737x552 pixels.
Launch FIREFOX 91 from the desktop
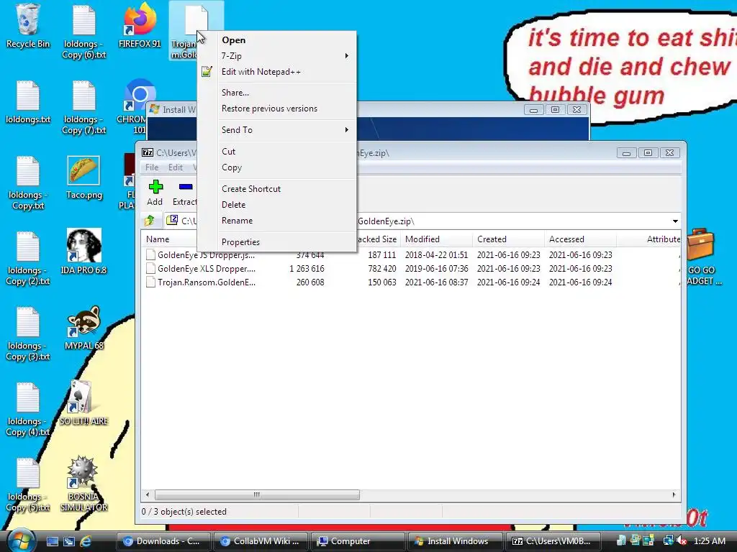tap(140, 26)
